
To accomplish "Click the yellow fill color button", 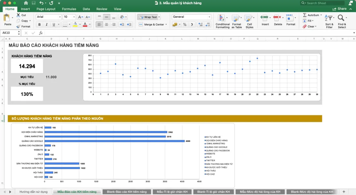I will coord(75,25).
